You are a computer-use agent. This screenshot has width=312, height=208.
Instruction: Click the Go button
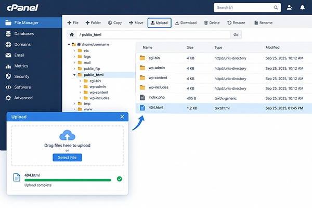point(236,35)
